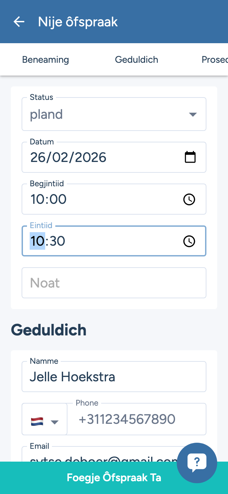Select the partially visible third tab
The image size is (228, 494).
click(215, 60)
